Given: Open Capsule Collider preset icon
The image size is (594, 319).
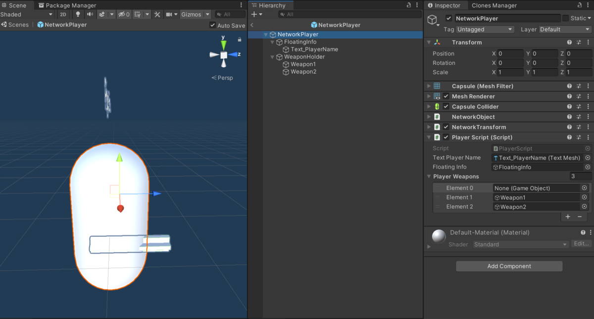Looking at the screenshot, I should tap(579, 107).
